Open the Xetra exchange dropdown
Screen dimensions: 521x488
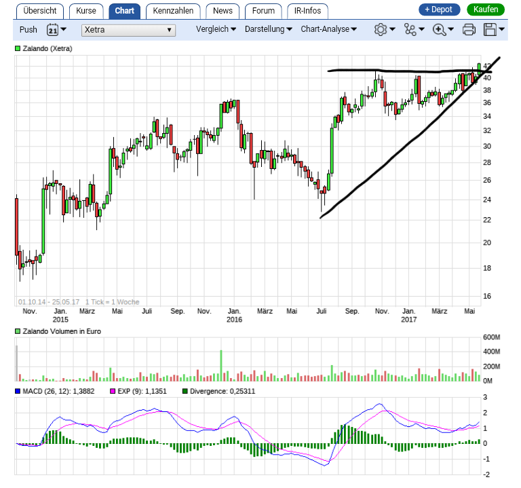(x=128, y=30)
